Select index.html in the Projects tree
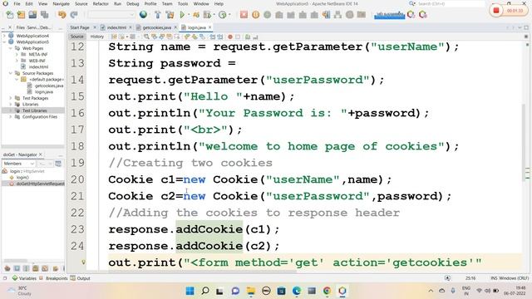Image resolution: width=532 pixels, height=299 pixels. pos(38,66)
